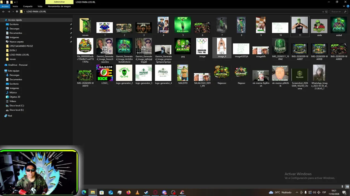Select Acceso rápido in navigation pane
Screen dimensions: 350x196
[15, 20]
